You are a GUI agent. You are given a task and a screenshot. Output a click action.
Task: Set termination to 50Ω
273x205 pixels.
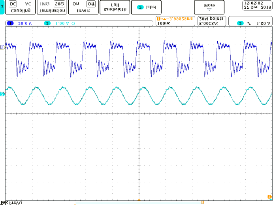(x=59, y=4)
